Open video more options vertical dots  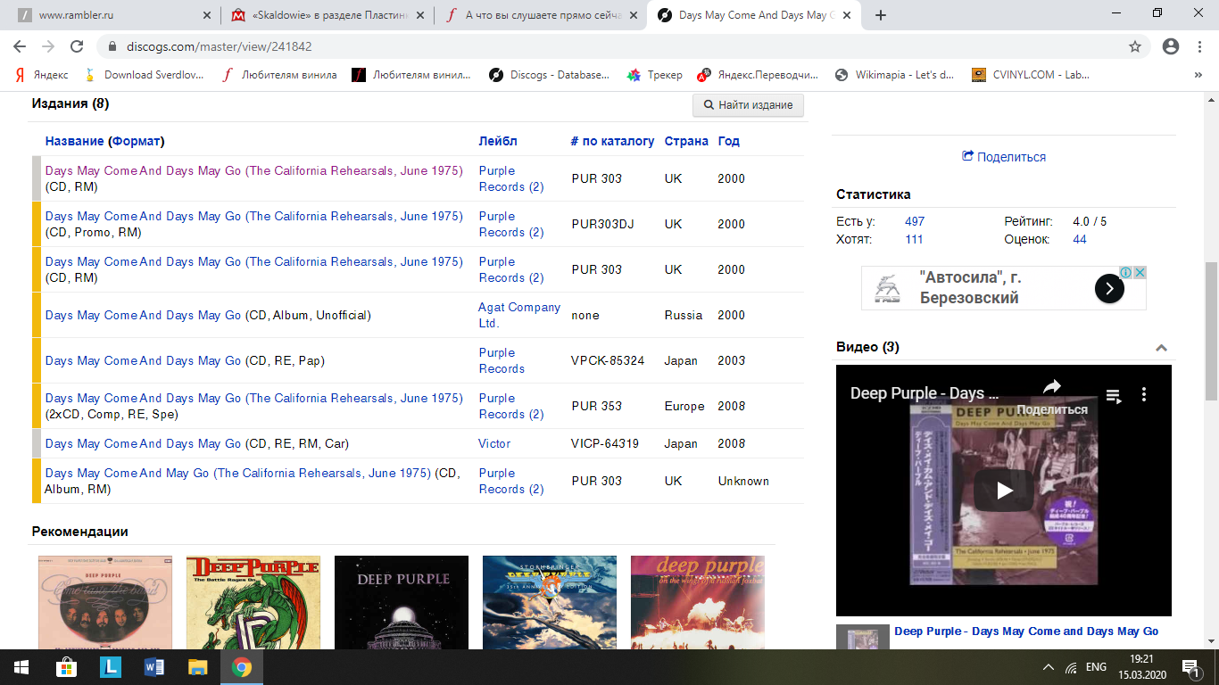tap(1144, 394)
